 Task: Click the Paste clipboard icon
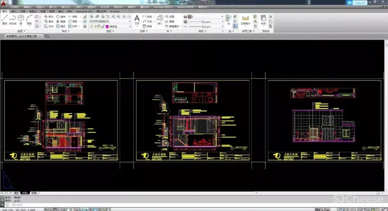[263, 19]
